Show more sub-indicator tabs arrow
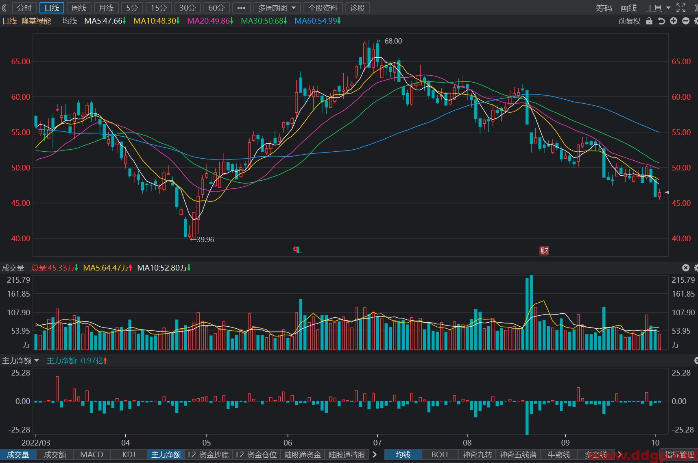 [375, 454]
